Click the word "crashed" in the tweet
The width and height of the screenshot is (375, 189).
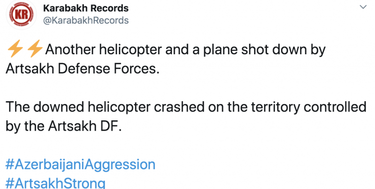click(x=180, y=107)
